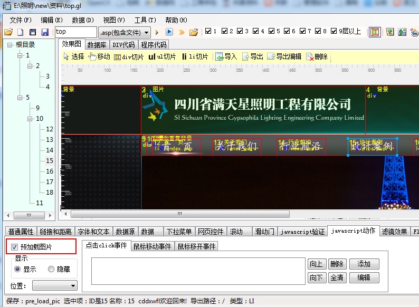
Task: Open the 位置 dropdown
Action: tap(55, 285)
